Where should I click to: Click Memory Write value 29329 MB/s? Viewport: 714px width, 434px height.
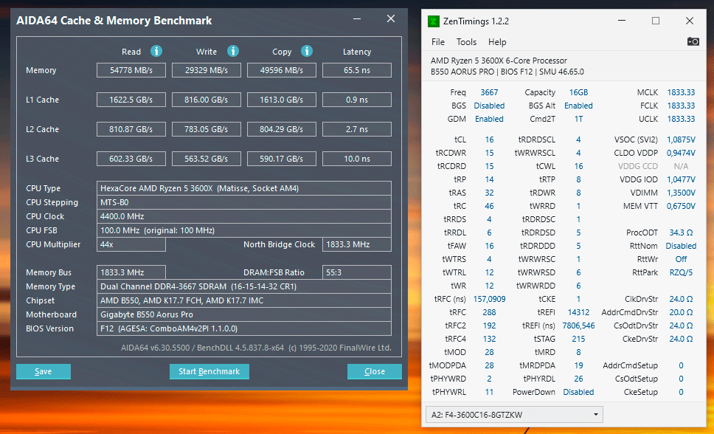point(207,70)
